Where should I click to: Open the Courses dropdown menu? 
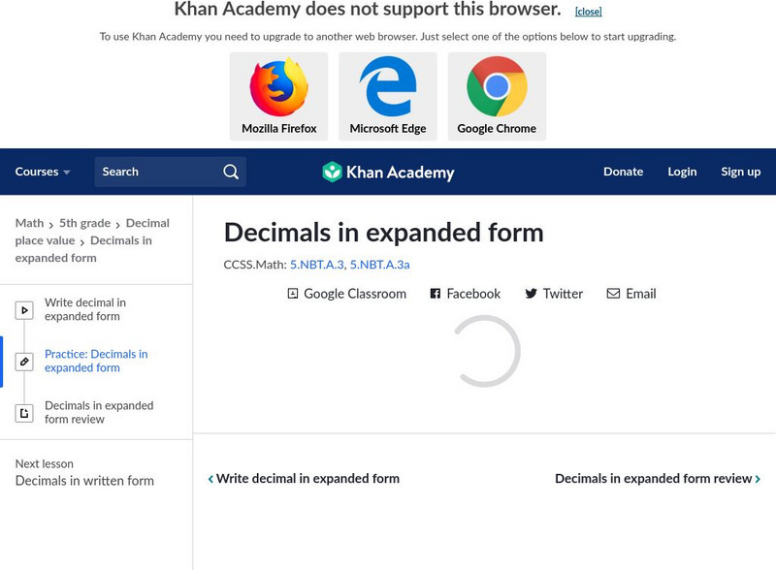(x=43, y=172)
